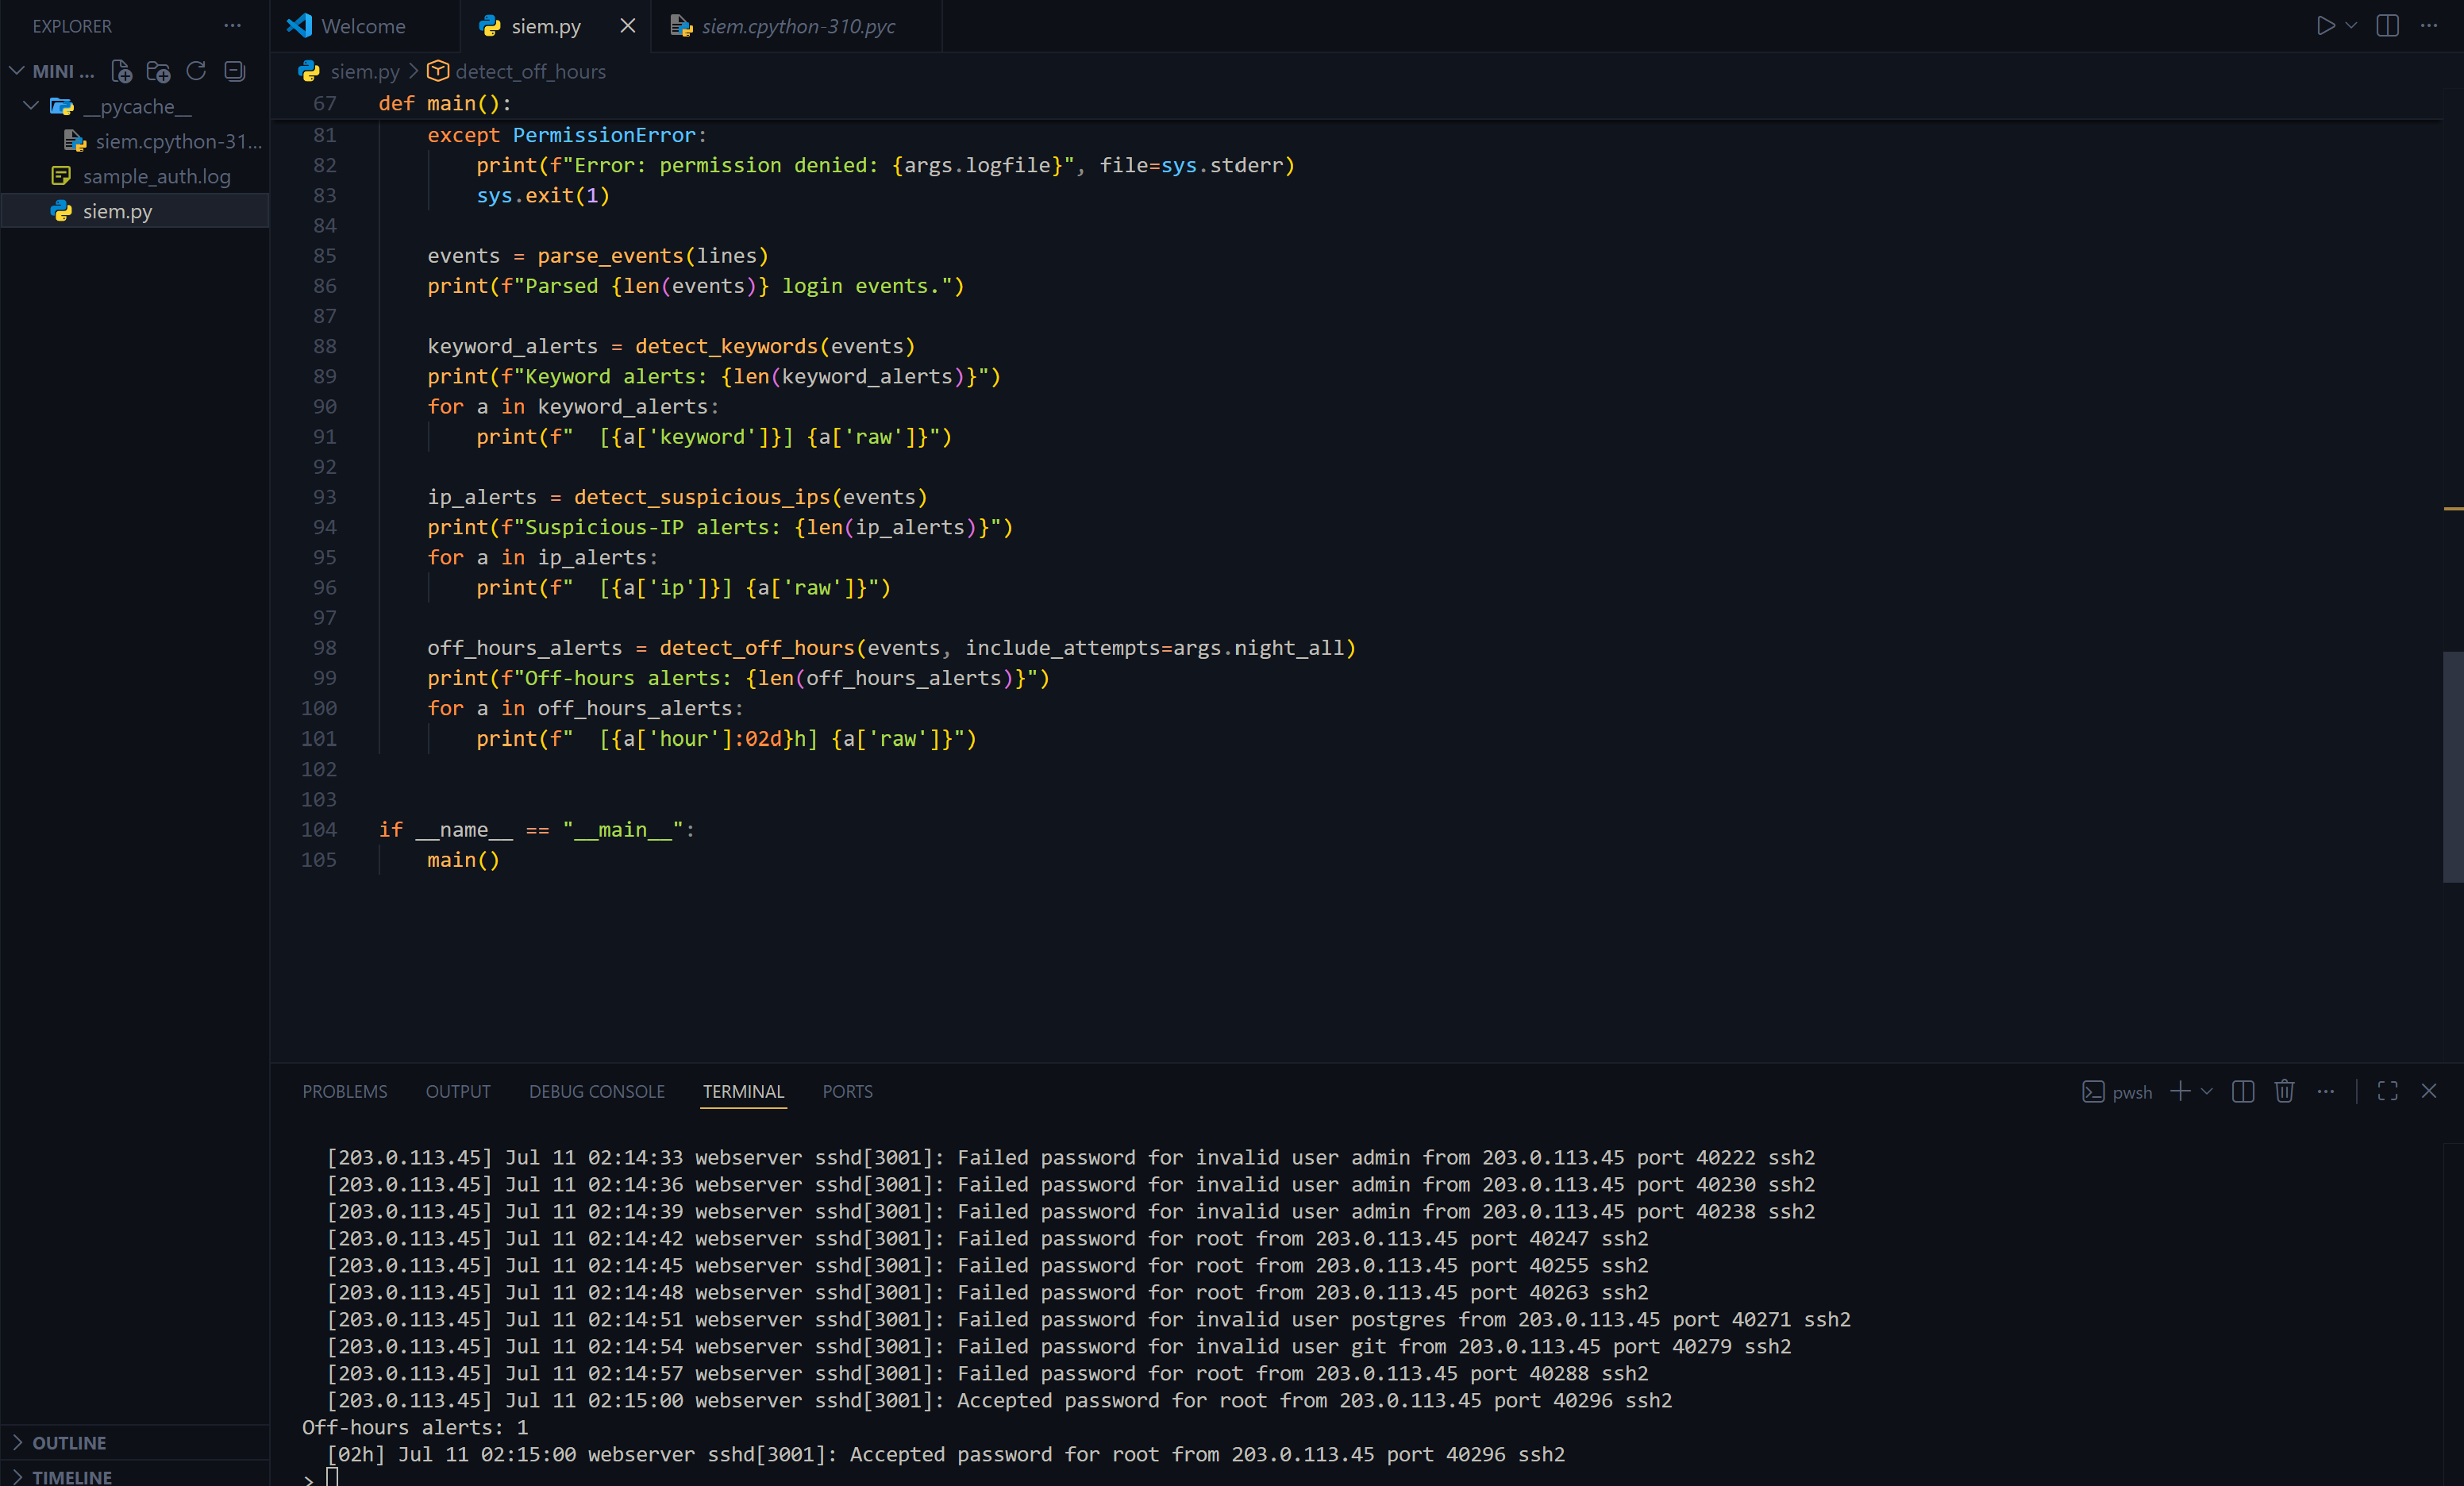2464x1486 pixels.
Task: Close the bottom panel
Action: pyautogui.click(x=2429, y=1091)
